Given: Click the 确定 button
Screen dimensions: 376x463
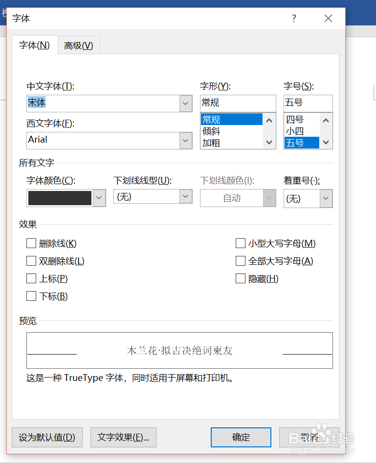Looking at the screenshot, I should tap(241, 437).
